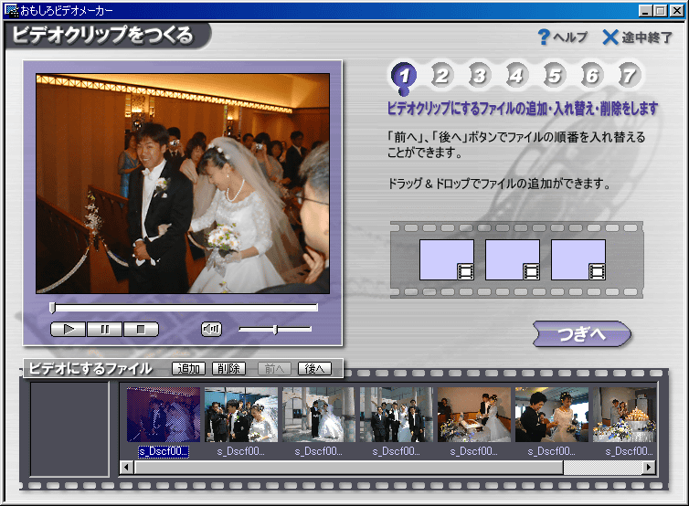Jump to step 4 circle
Viewport: 689px width, 506px height.
tap(516, 76)
